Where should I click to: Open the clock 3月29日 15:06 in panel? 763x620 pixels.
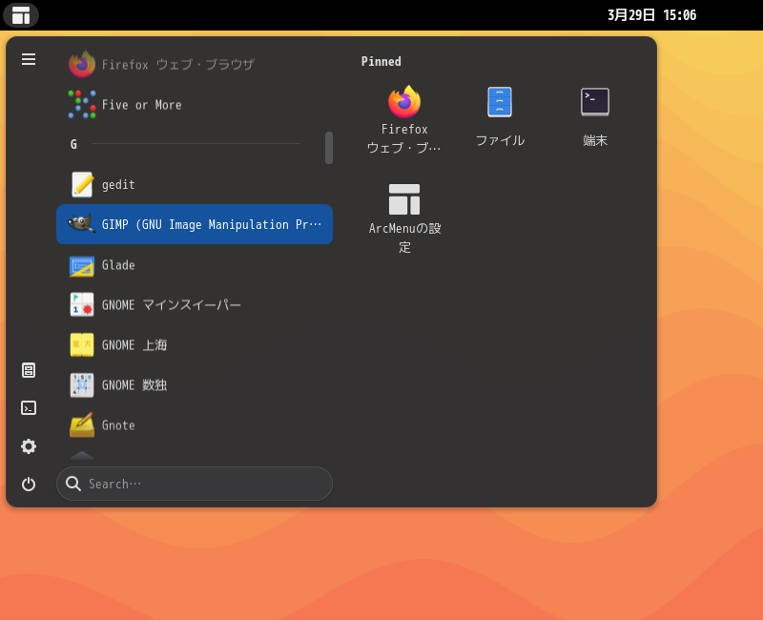click(651, 15)
